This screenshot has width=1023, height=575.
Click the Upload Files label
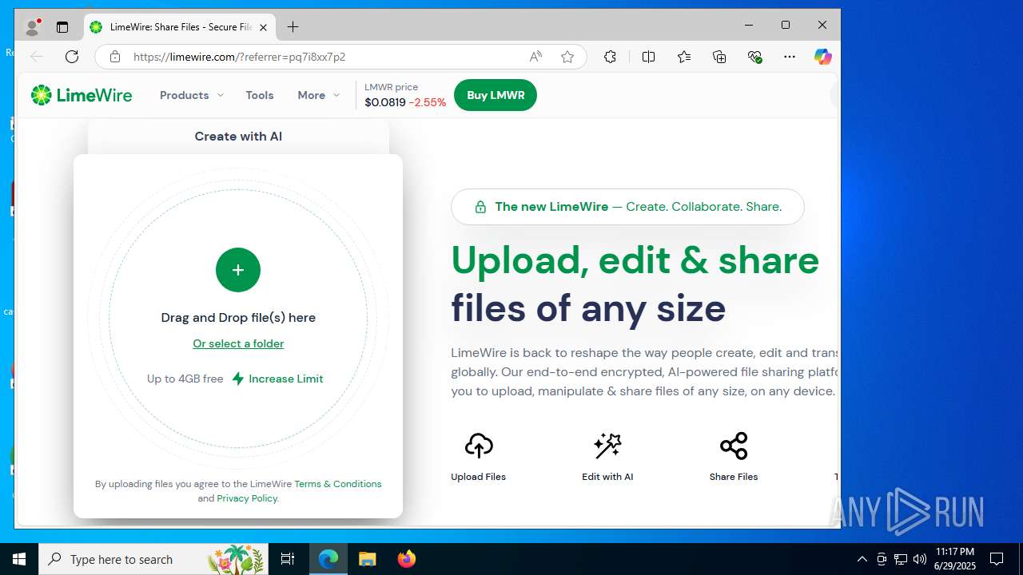478,477
